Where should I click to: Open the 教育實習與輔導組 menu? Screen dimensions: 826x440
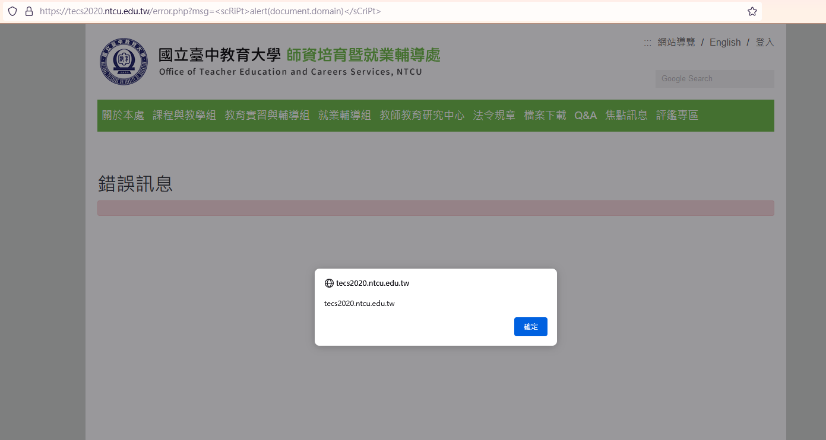267,116
